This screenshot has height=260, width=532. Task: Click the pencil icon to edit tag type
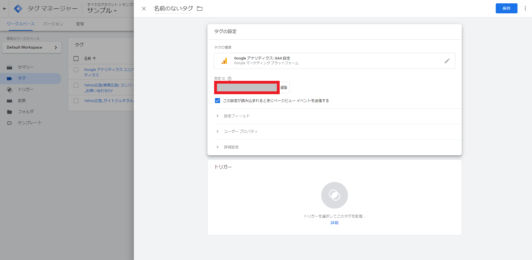pyautogui.click(x=447, y=61)
